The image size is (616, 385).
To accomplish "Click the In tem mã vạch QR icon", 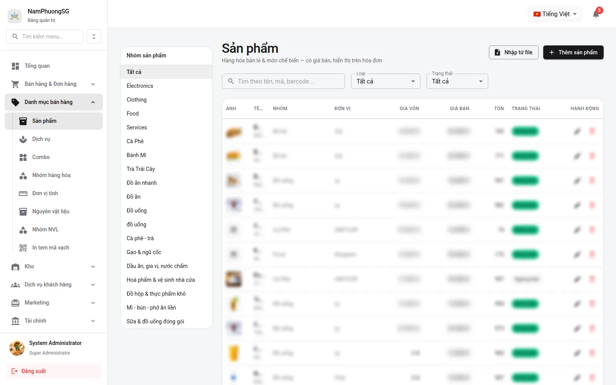I will tap(23, 248).
